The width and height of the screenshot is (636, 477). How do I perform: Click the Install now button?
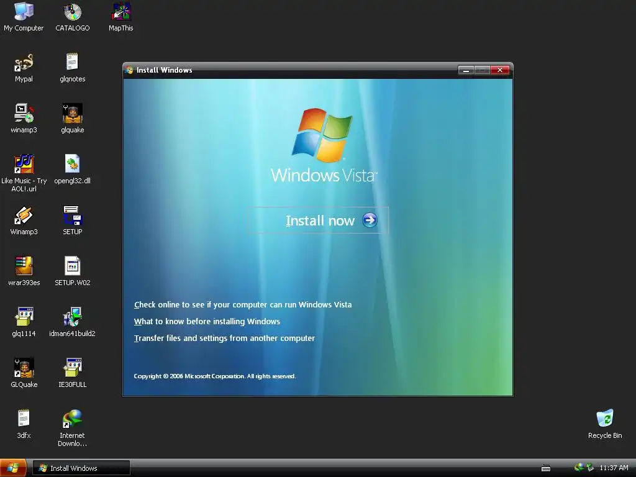[x=317, y=220]
